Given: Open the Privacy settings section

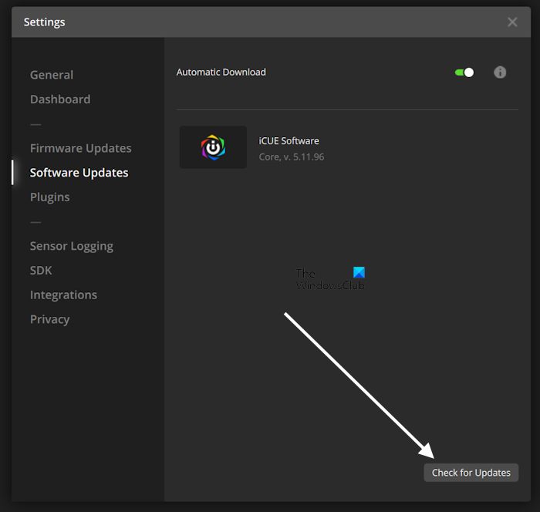Looking at the screenshot, I should tap(49, 319).
